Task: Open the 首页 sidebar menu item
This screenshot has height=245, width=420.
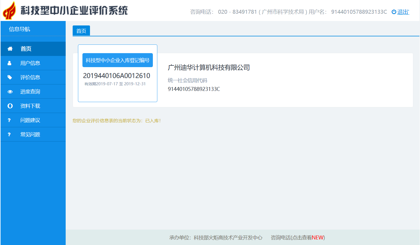Action: click(33, 49)
